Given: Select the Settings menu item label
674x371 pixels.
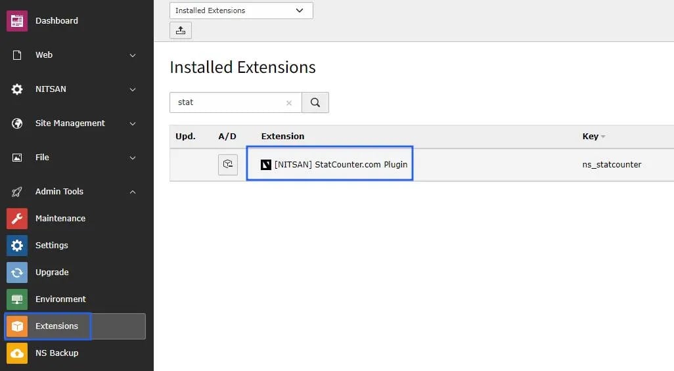Looking at the screenshot, I should pos(52,246).
